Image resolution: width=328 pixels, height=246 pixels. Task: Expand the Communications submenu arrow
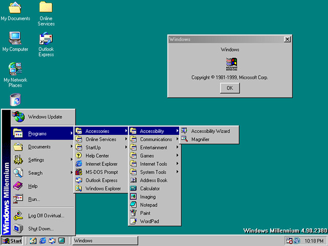[177, 139]
